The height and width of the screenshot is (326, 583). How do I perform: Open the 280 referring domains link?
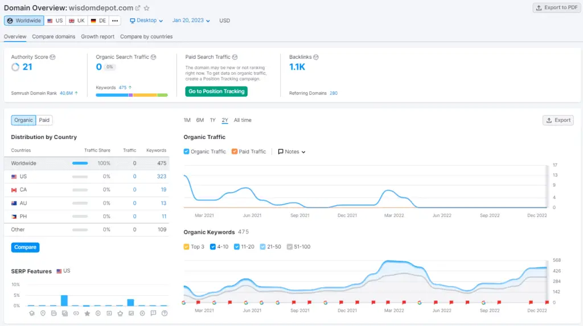click(x=334, y=93)
